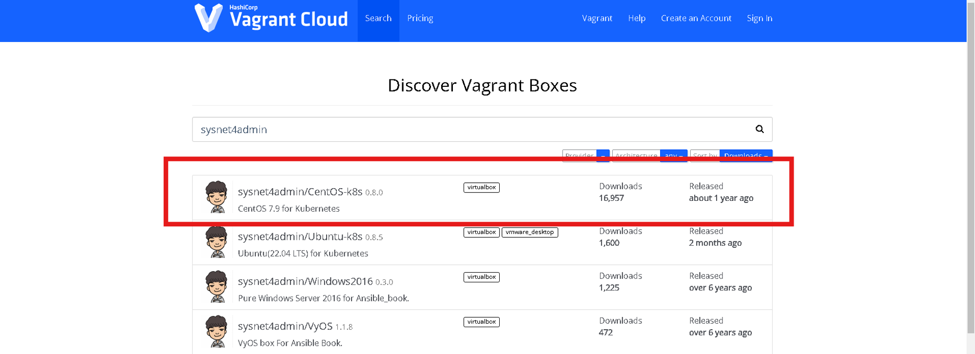Click the magnifier search icon
This screenshot has width=975, height=354.
coord(760,129)
